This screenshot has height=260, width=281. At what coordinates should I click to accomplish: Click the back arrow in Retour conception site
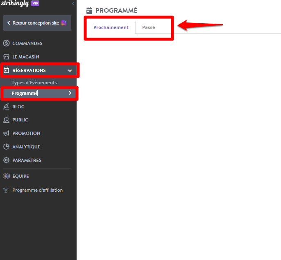[9, 23]
